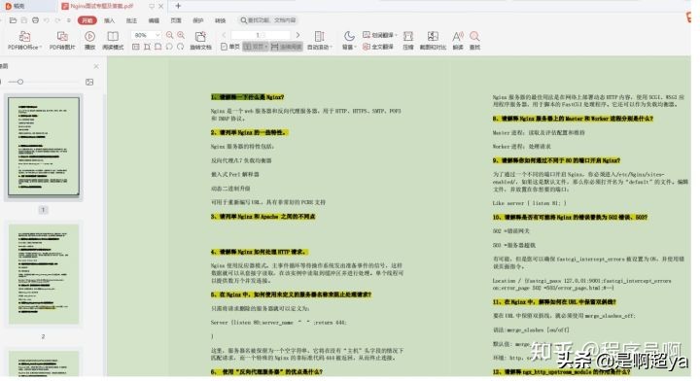
Task: Toggle 双页 two-page view
Action: tap(256, 47)
